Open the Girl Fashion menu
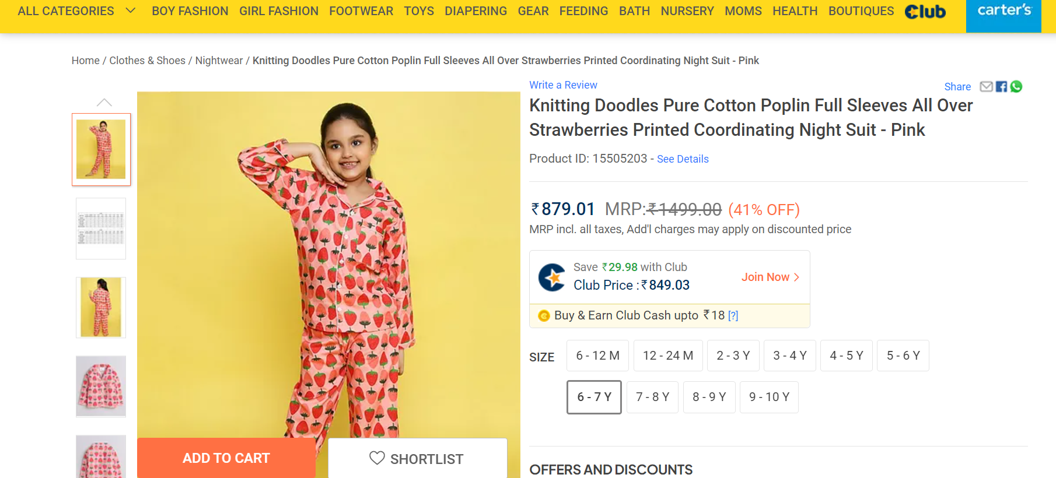This screenshot has width=1056, height=478. coord(278,11)
